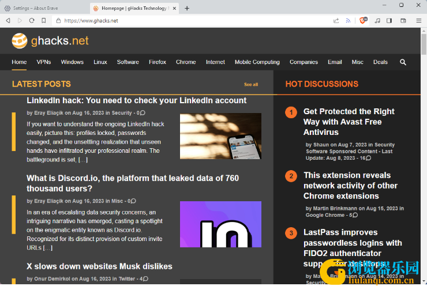Open a new tab with plus button

coord(187,9)
